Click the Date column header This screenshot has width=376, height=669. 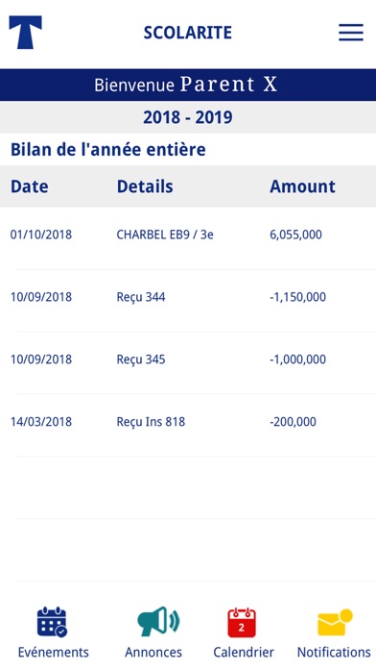click(30, 186)
